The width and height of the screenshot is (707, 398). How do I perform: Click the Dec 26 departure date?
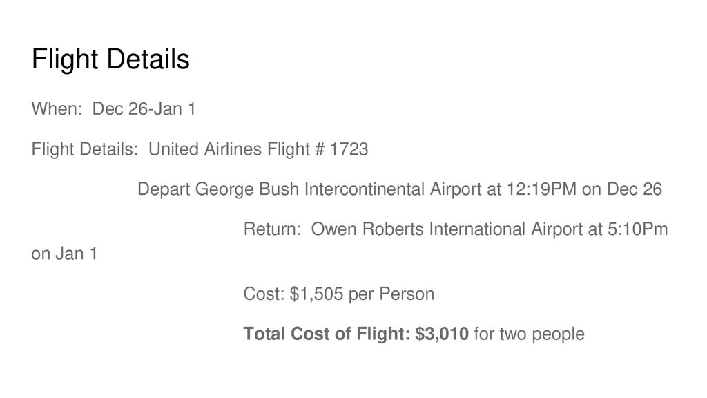coord(635,189)
